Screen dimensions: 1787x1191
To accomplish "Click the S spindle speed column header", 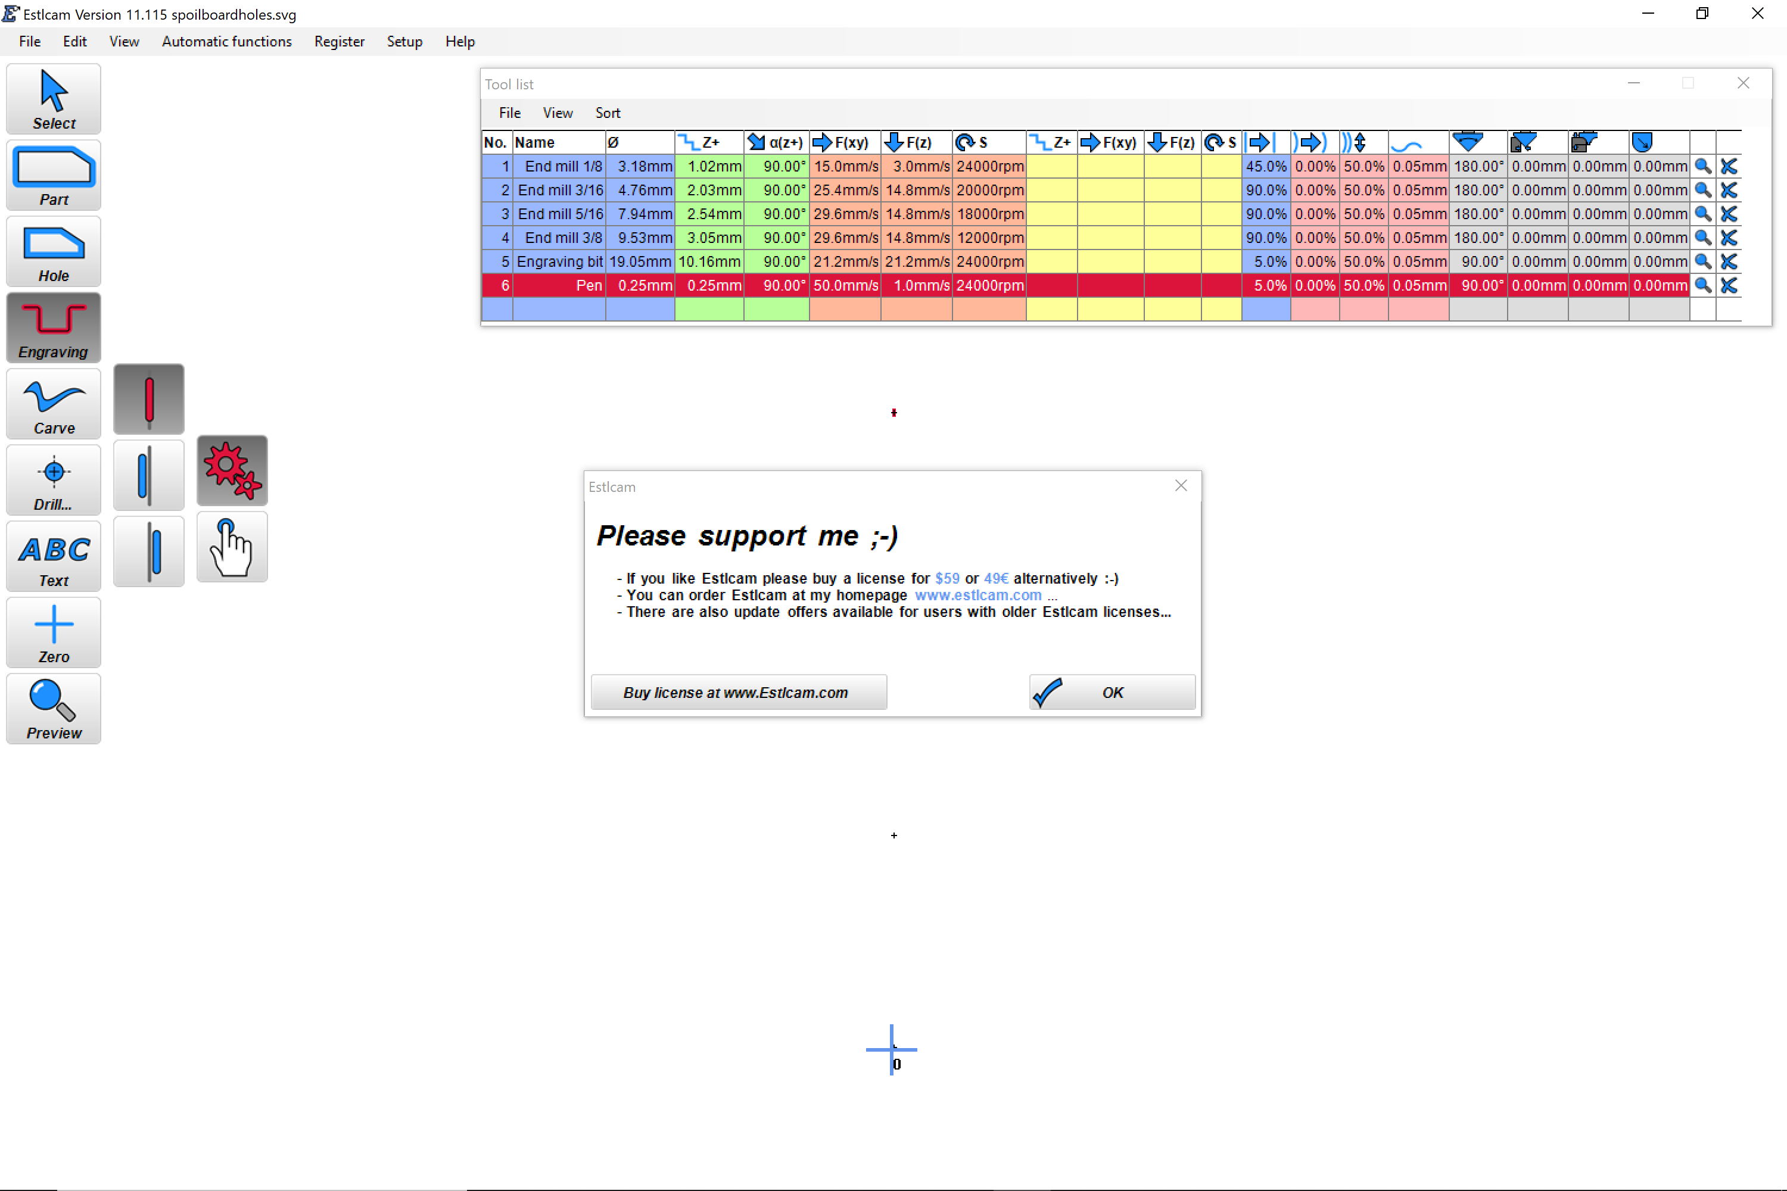I will pos(988,142).
